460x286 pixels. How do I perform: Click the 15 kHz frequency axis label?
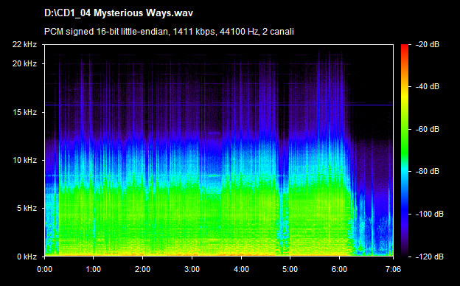point(24,112)
